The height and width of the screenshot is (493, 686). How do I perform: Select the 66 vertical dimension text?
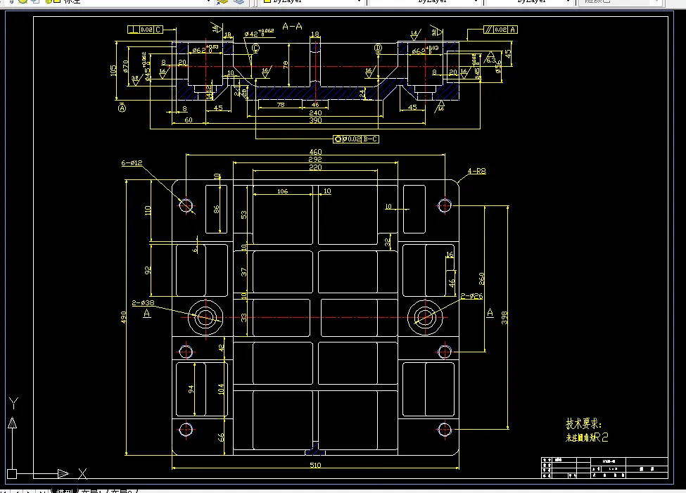pos(220,437)
